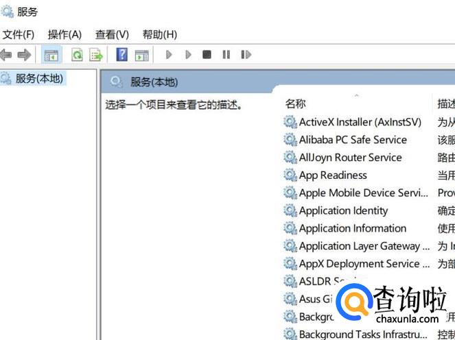
Task: Click the second Start Service play icon
Action: [188, 54]
